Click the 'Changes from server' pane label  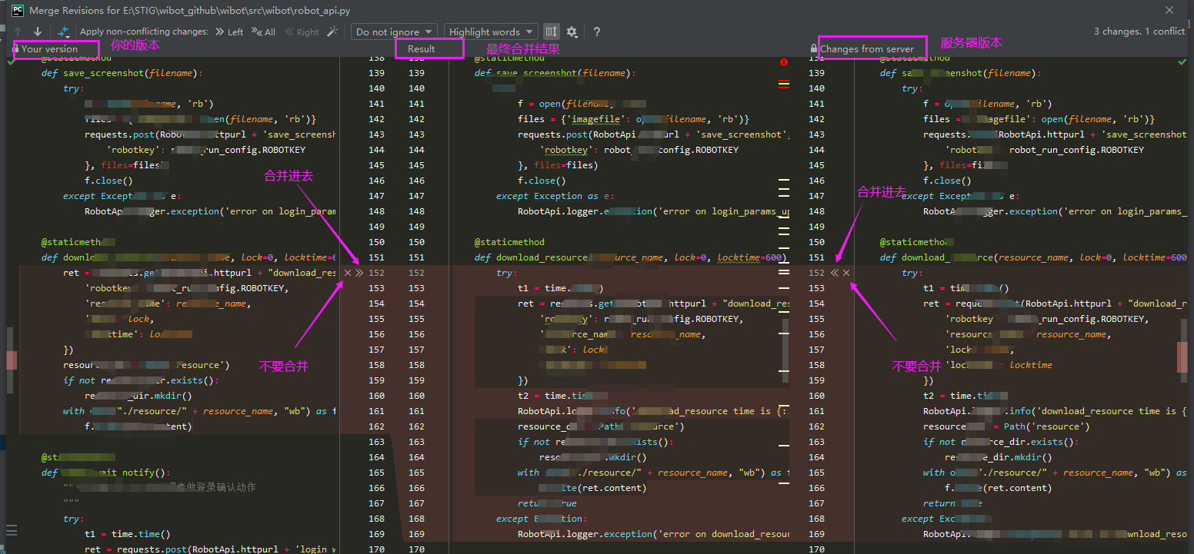pos(867,48)
